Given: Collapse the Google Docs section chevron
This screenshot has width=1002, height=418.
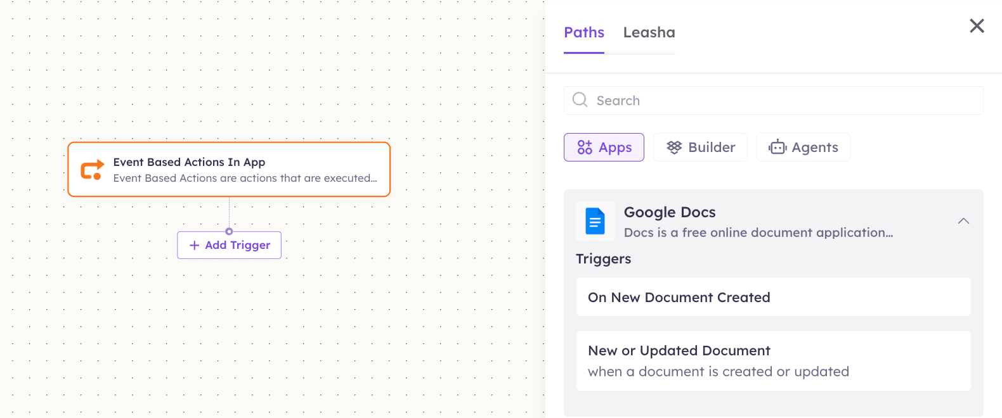Looking at the screenshot, I should point(963,221).
